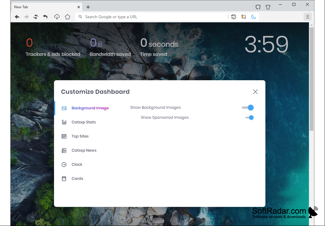This screenshot has height=226, width=325.
Task: Click the sync icon beside the address bar
Action: (234, 17)
